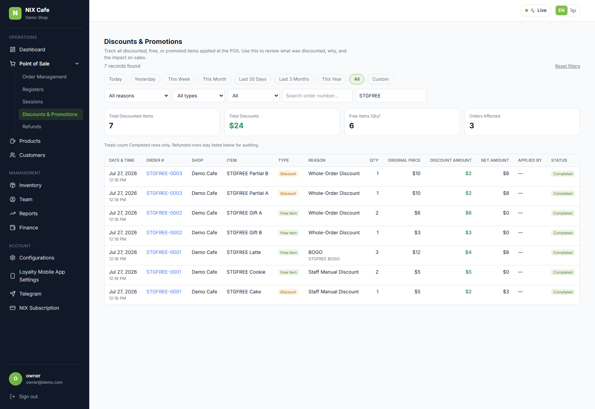Click the Free Item badge for STGFREE Latte

click(x=289, y=252)
